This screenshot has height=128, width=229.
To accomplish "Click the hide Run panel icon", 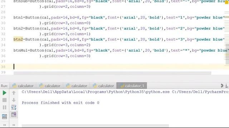I will [226, 86].
